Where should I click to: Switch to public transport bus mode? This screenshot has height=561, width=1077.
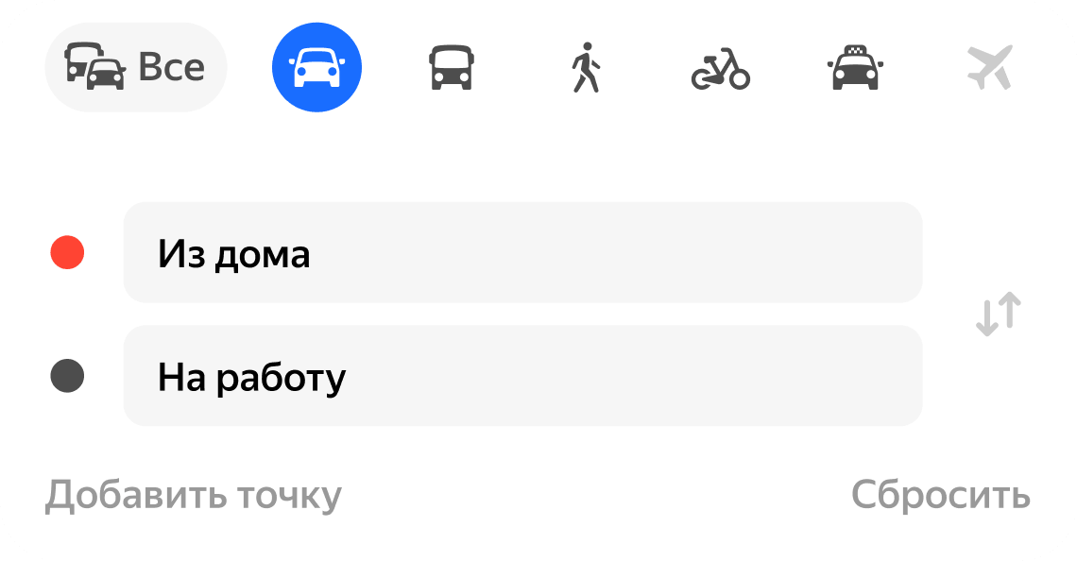click(451, 68)
